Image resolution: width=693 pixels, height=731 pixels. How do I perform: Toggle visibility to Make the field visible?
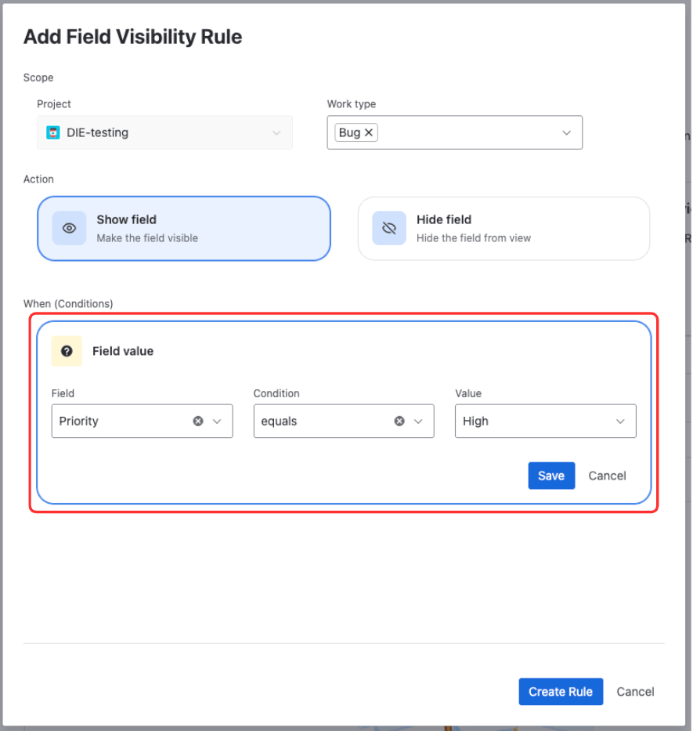[184, 228]
